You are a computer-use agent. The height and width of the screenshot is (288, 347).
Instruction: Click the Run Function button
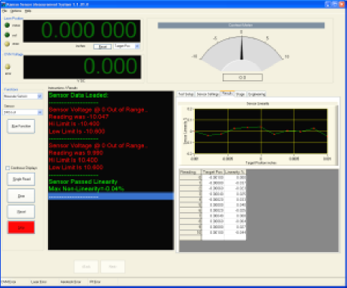[21, 126]
